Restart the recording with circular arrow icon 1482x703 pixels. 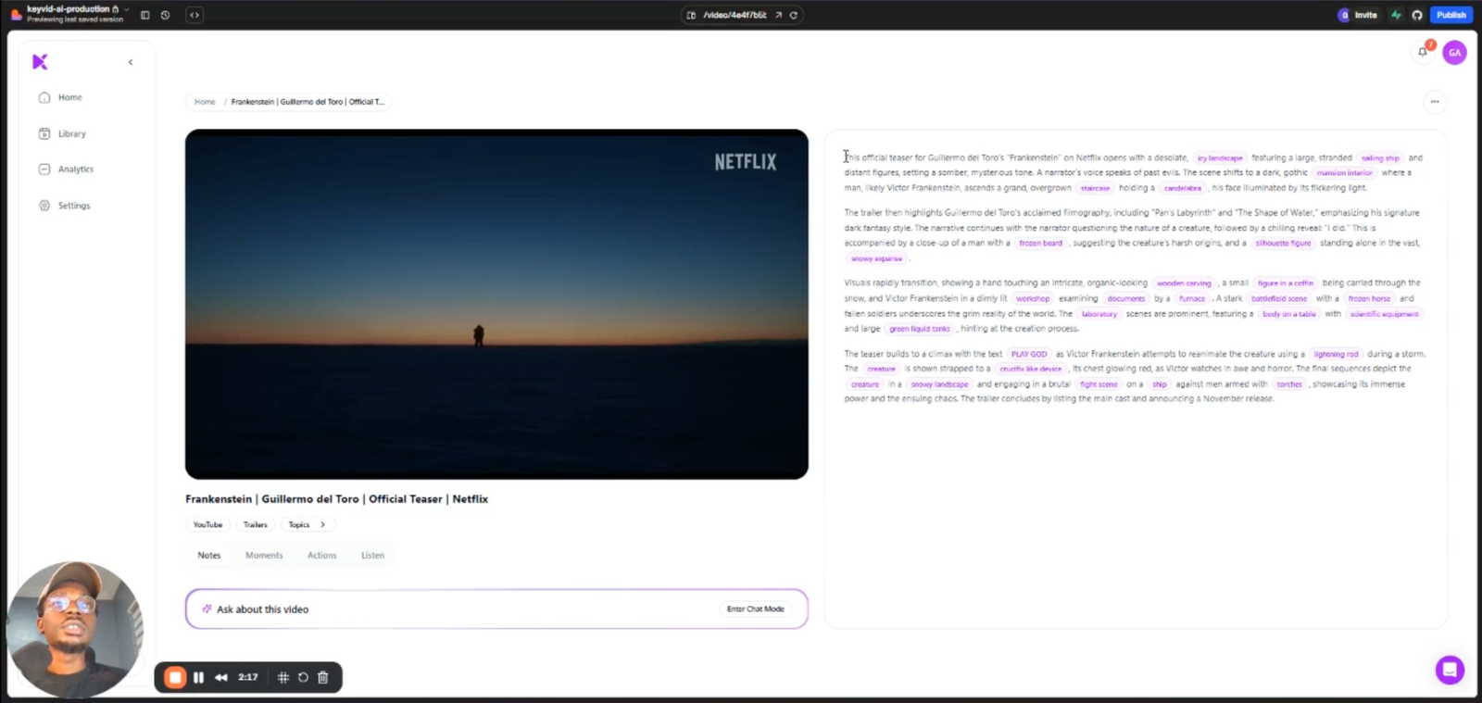[303, 677]
